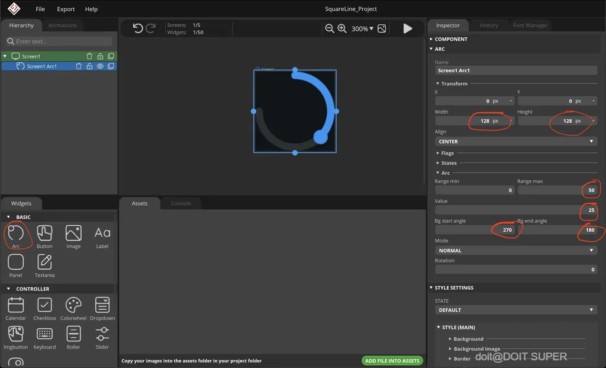Hide Screen1 Arc1 with eye icon
The height and width of the screenshot is (368, 606).
100,66
